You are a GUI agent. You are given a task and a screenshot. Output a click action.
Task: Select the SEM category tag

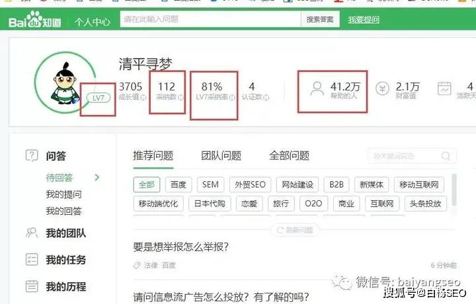click(210, 184)
